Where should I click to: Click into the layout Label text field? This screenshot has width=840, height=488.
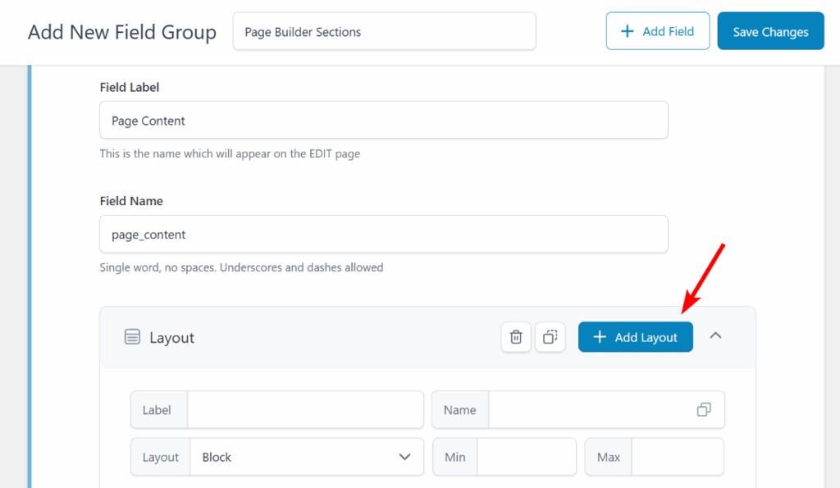pyautogui.click(x=305, y=410)
